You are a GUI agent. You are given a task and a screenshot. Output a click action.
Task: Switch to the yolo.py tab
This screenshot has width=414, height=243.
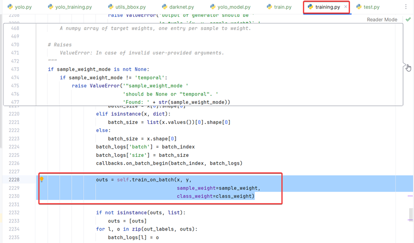point(20,7)
